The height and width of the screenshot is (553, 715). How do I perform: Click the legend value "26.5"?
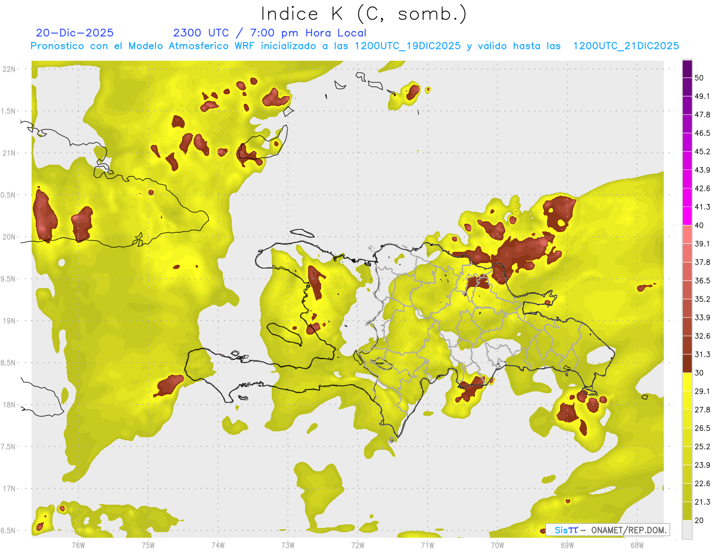[702, 429]
